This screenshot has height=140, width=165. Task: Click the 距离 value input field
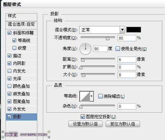click(127, 60)
